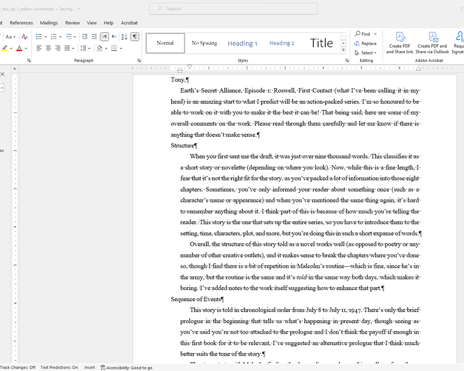Image resolution: width=464 pixels, height=371 pixels.
Task: Apply the Normal style
Action: pos(165,43)
